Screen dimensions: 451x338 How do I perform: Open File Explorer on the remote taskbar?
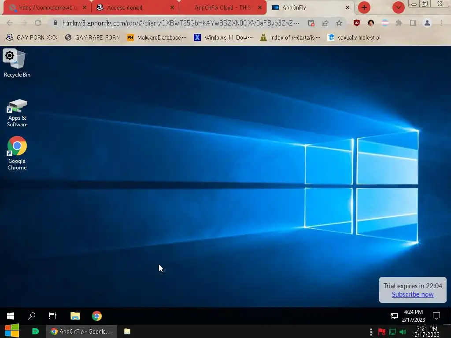[x=75, y=316]
